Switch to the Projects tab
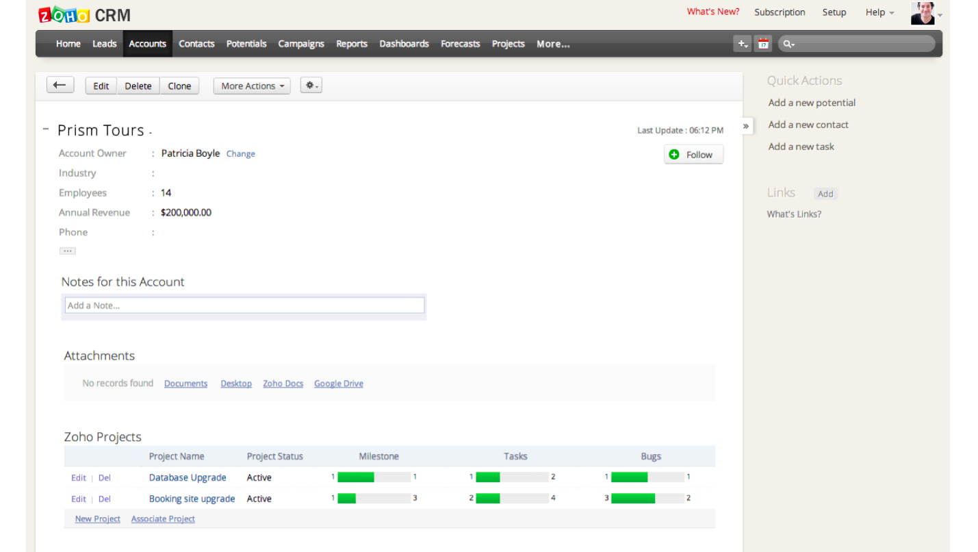 [509, 44]
